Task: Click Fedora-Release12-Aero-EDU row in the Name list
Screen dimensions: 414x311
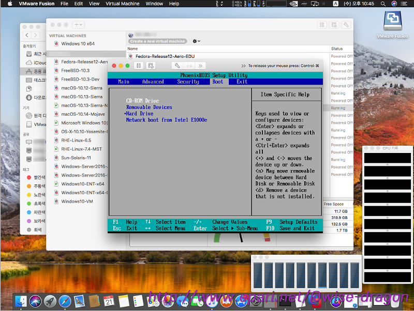Action: point(165,56)
